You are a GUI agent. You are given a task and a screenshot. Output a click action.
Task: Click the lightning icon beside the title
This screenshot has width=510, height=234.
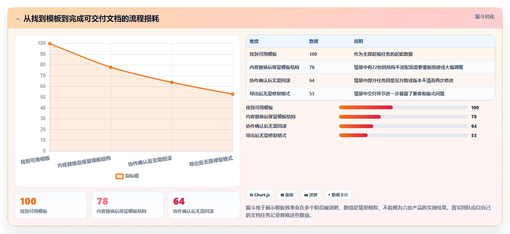(18, 19)
